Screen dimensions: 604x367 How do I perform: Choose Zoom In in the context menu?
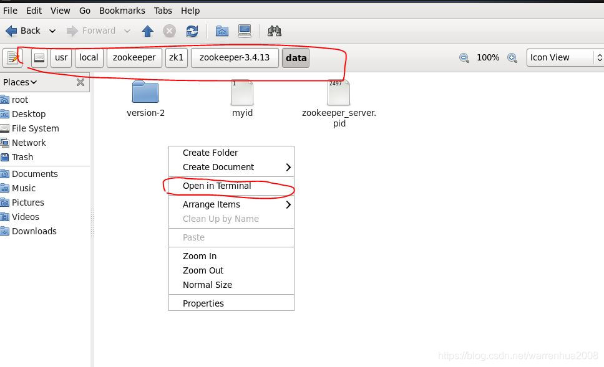click(x=231, y=256)
